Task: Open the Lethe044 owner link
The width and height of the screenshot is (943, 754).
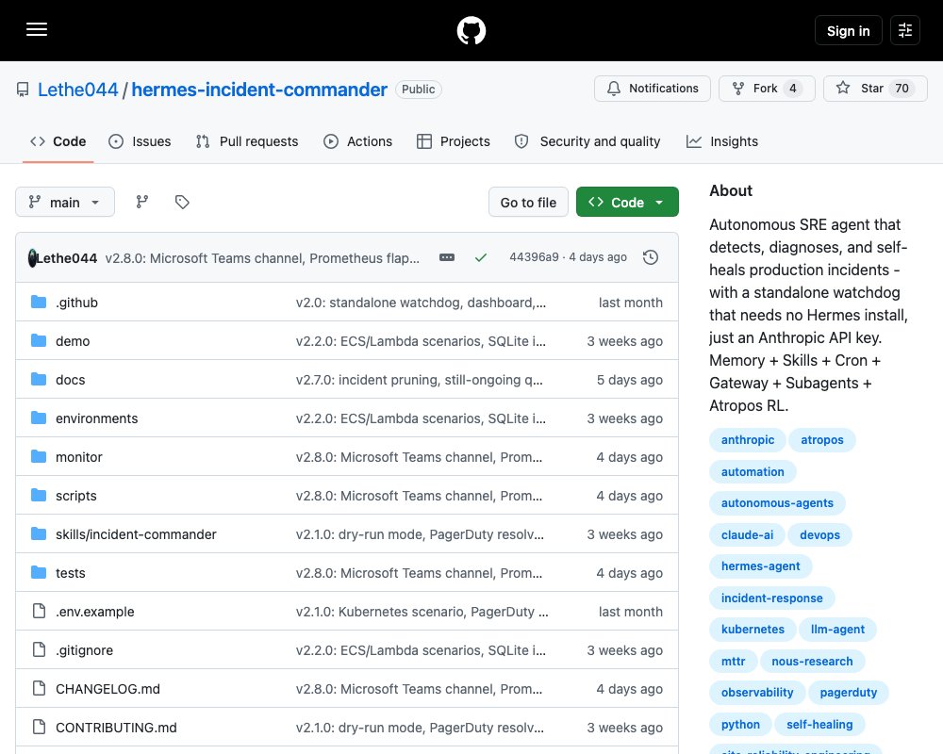Action: click(77, 90)
